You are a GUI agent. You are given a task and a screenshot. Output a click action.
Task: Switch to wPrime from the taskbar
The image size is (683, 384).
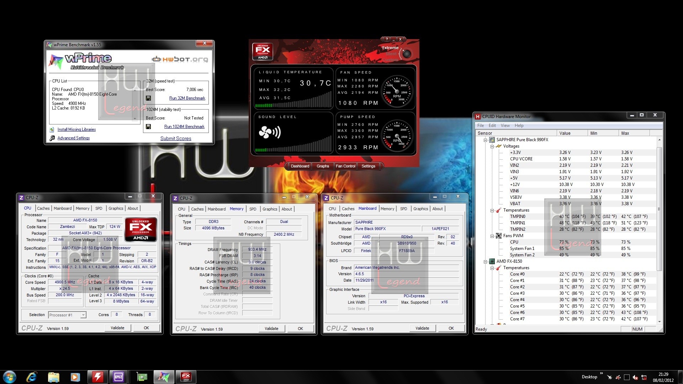pos(164,377)
